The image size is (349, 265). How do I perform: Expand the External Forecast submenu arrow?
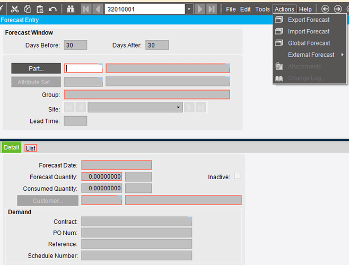coord(342,55)
